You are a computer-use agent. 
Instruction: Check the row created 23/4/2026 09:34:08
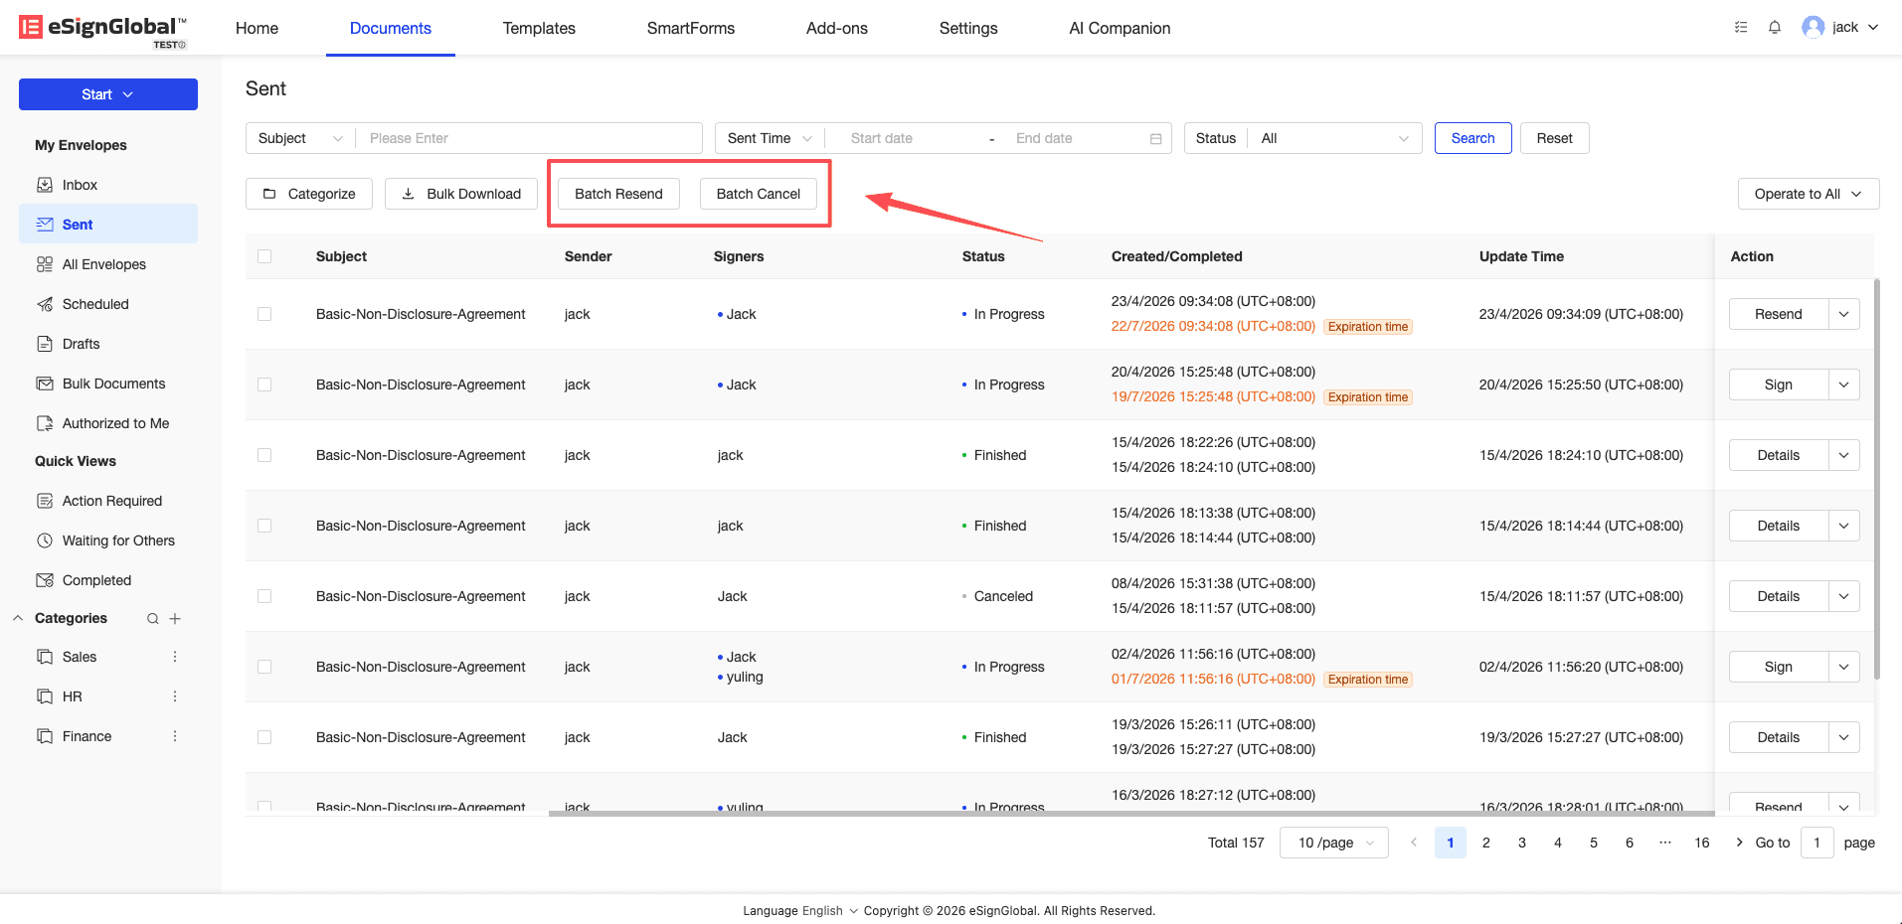(x=264, y=314)
